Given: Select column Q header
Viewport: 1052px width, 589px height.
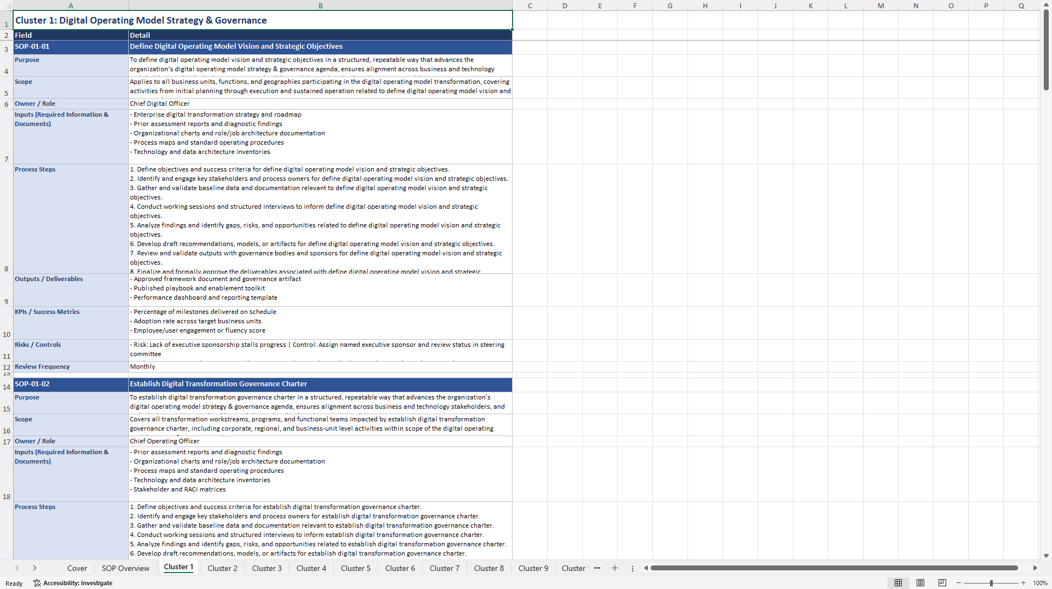Looking at the screenshot, I should (x=1021, y=5).
